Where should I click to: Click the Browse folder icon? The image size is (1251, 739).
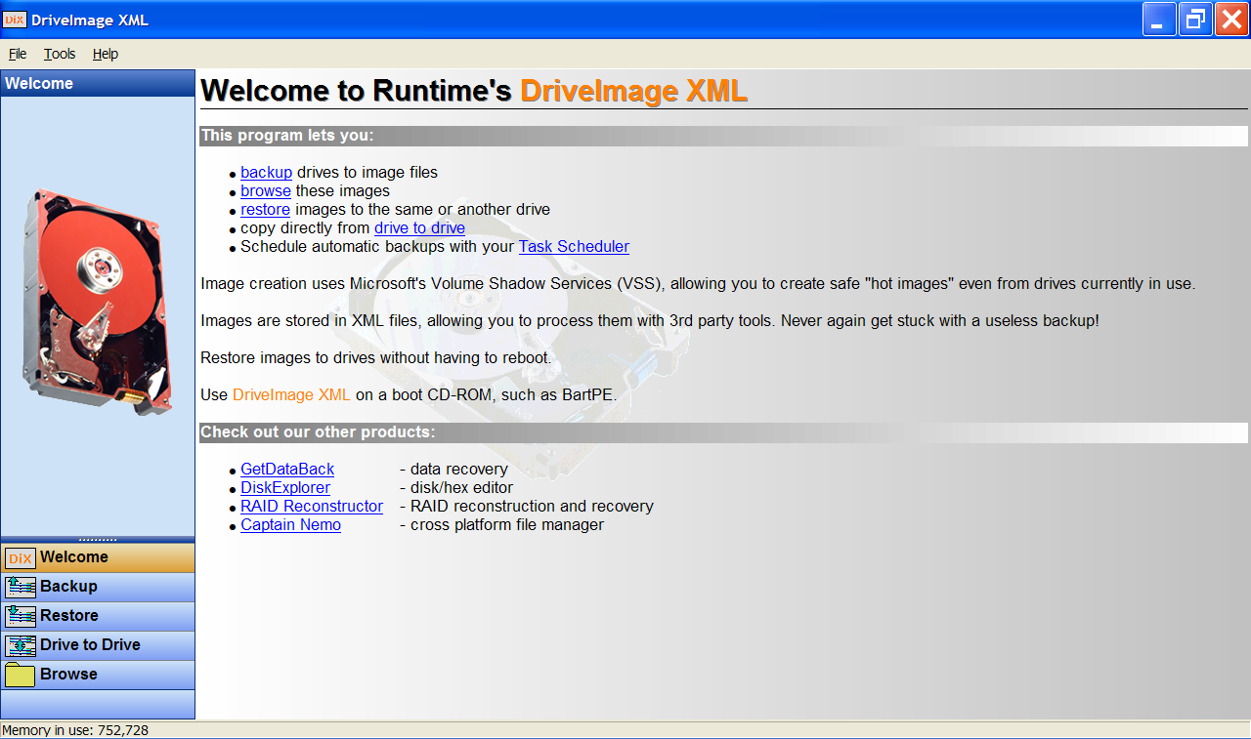point(21,676)
